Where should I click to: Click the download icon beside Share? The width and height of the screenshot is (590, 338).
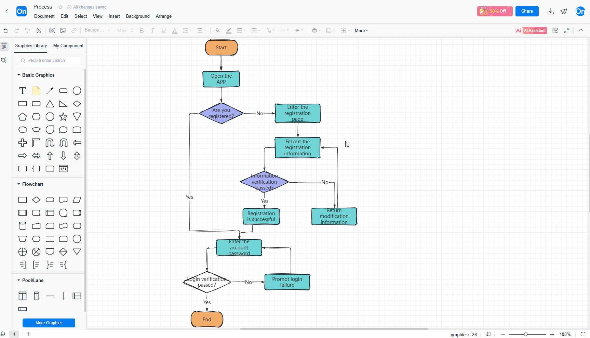click(x=550, y=11)
